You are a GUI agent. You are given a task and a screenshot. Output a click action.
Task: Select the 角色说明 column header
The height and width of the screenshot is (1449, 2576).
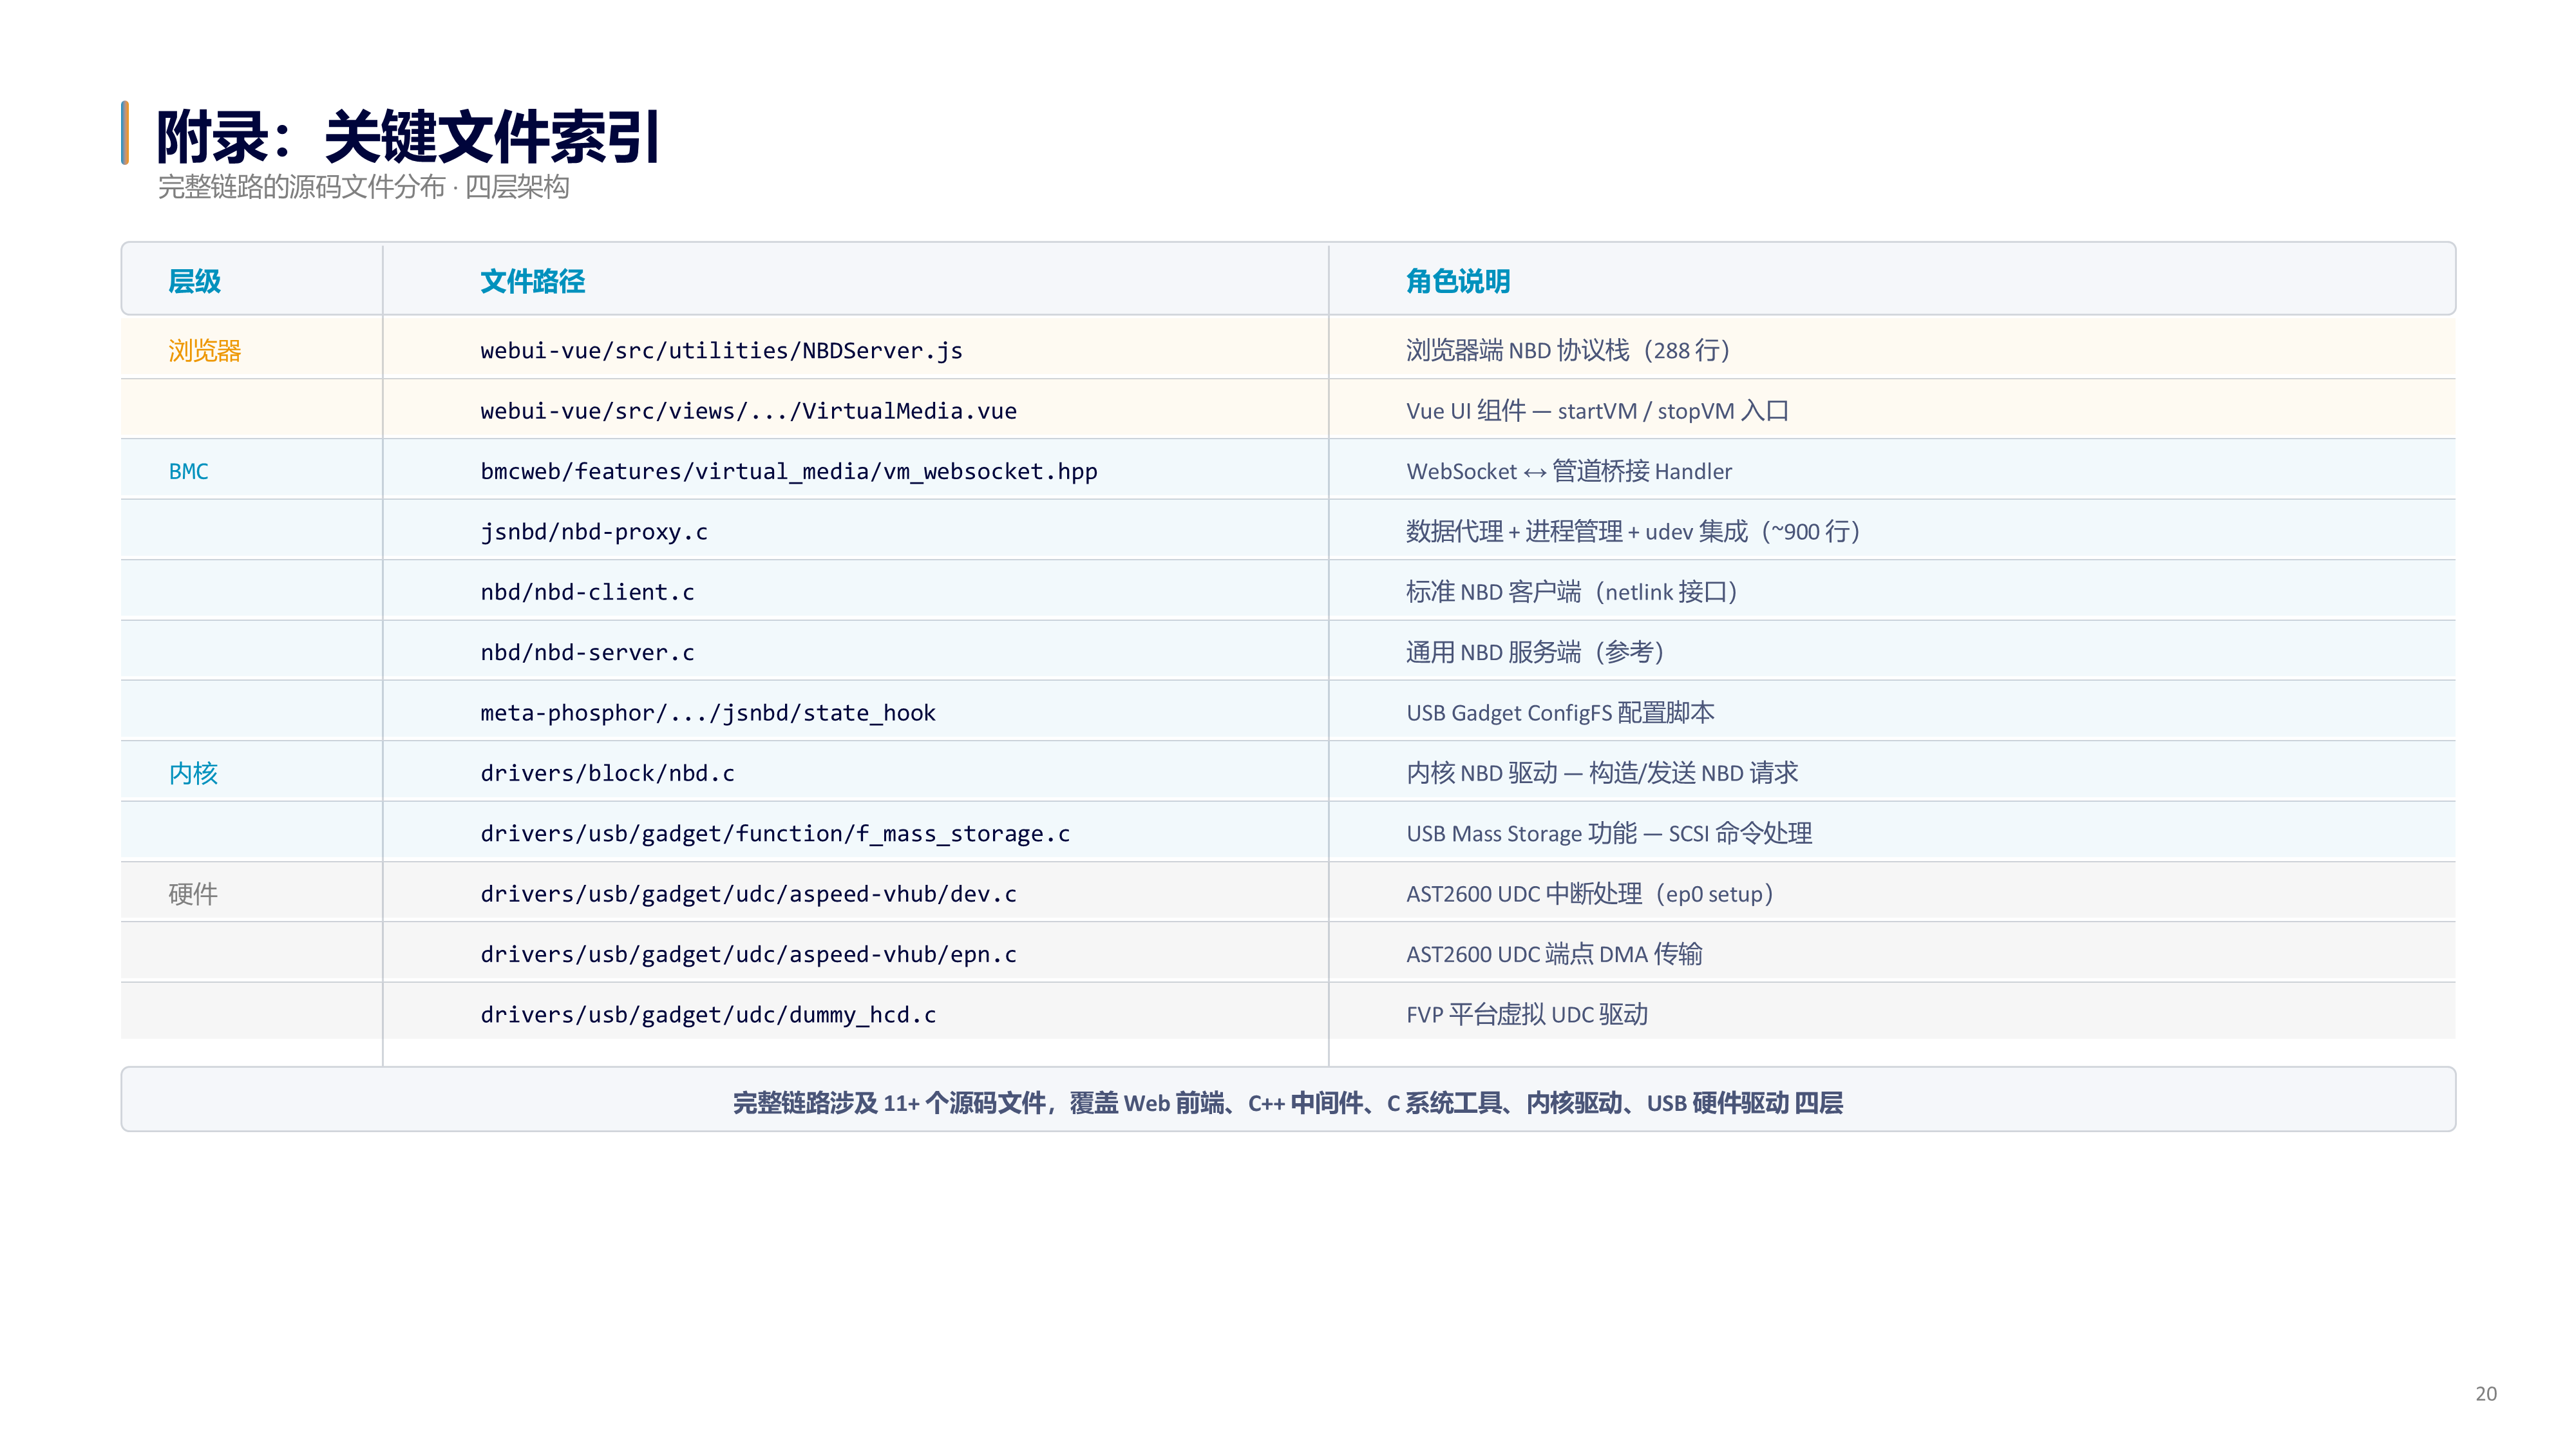point(1458,281)
